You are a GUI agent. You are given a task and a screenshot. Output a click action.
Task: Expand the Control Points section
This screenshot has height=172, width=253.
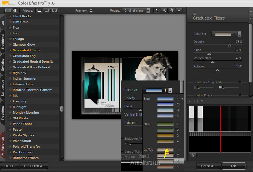point(240,95)
